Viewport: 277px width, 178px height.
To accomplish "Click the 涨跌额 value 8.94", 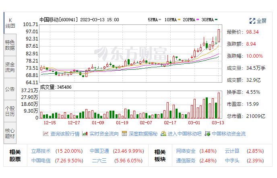I will point(251,44).
